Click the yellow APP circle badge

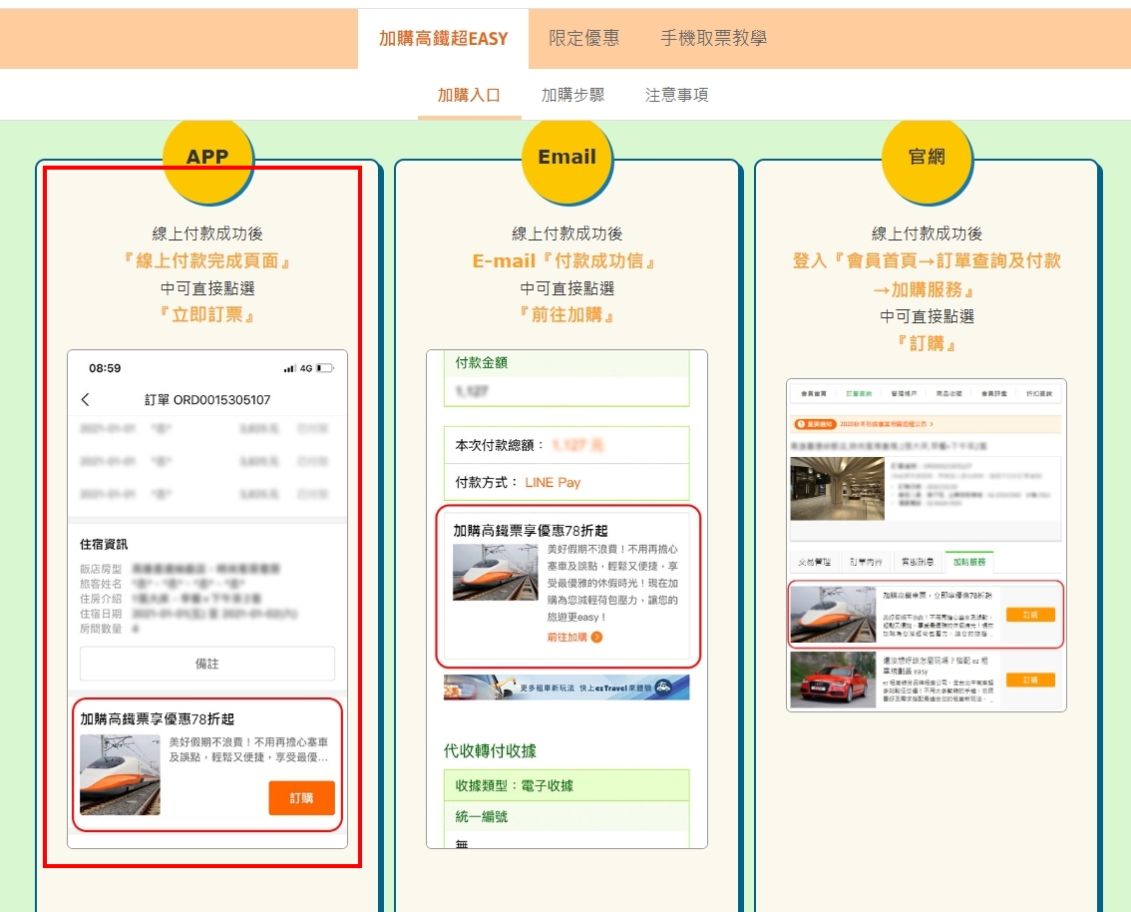click(207, 157)
